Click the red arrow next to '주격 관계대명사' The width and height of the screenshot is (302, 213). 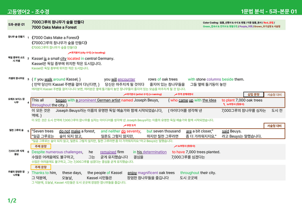(x=176, y=95)
